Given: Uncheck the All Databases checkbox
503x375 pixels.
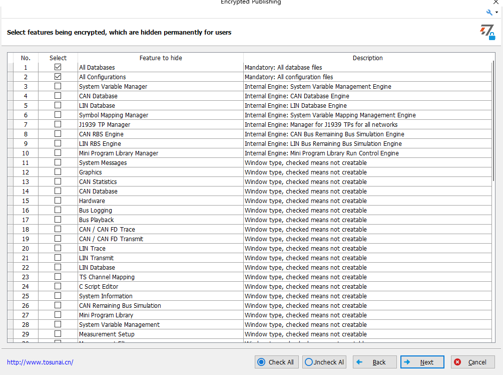Looking at the screenshot, I should pos(58,67).
